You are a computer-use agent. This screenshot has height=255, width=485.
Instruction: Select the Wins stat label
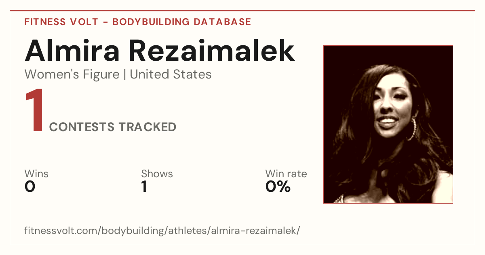36,174
